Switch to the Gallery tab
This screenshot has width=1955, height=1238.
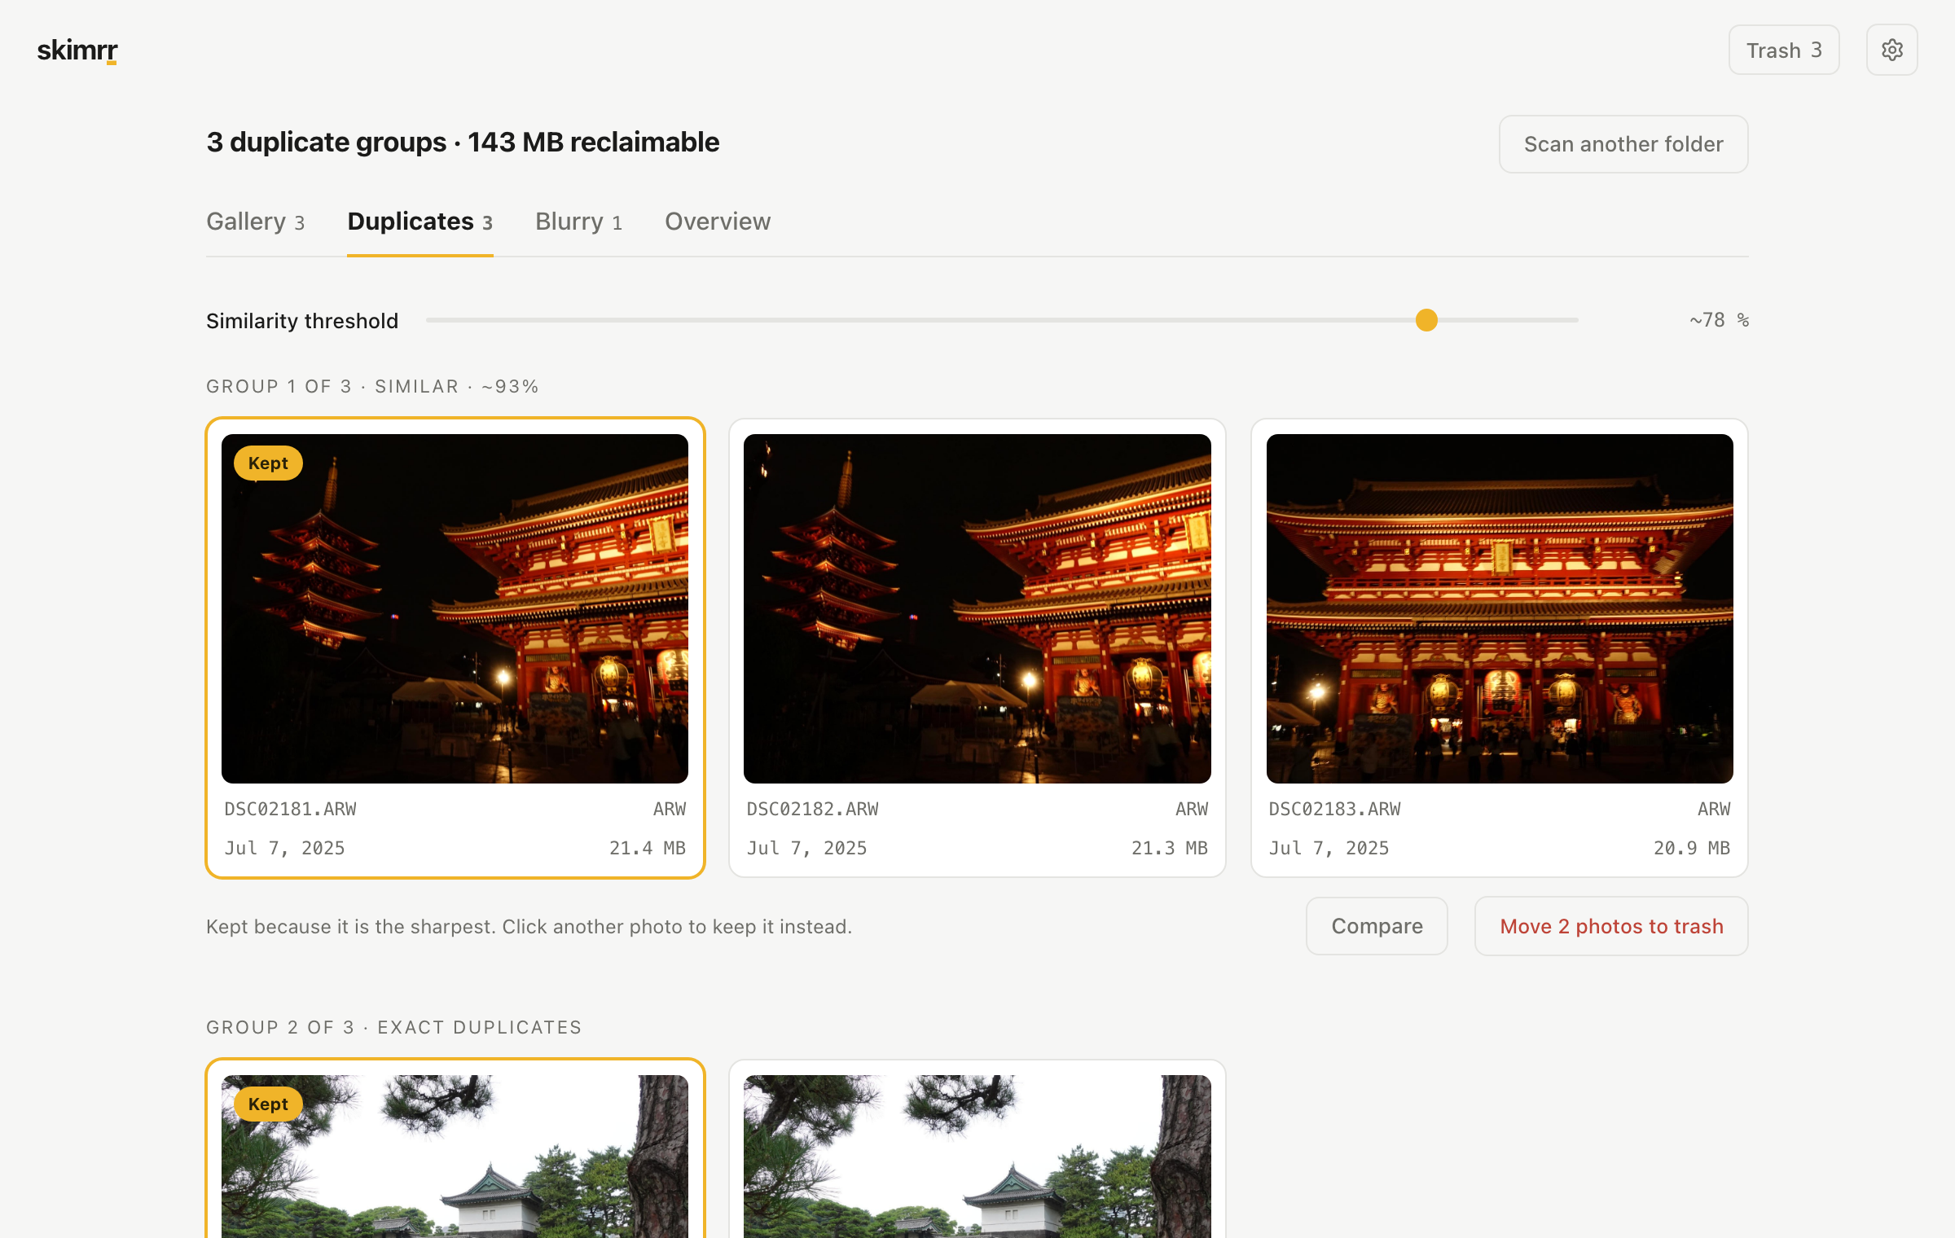(x=255, y=222)
